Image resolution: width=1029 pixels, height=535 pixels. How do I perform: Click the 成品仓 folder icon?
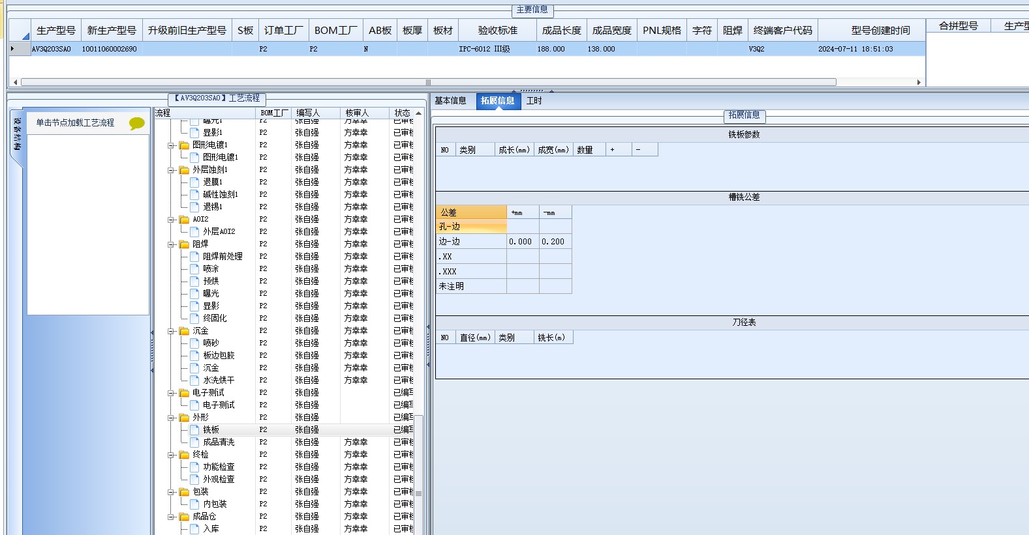(185, 517)
